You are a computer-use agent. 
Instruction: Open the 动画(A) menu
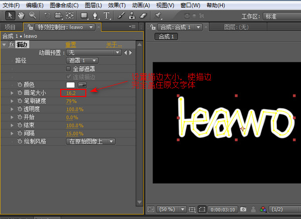(141, 5)
